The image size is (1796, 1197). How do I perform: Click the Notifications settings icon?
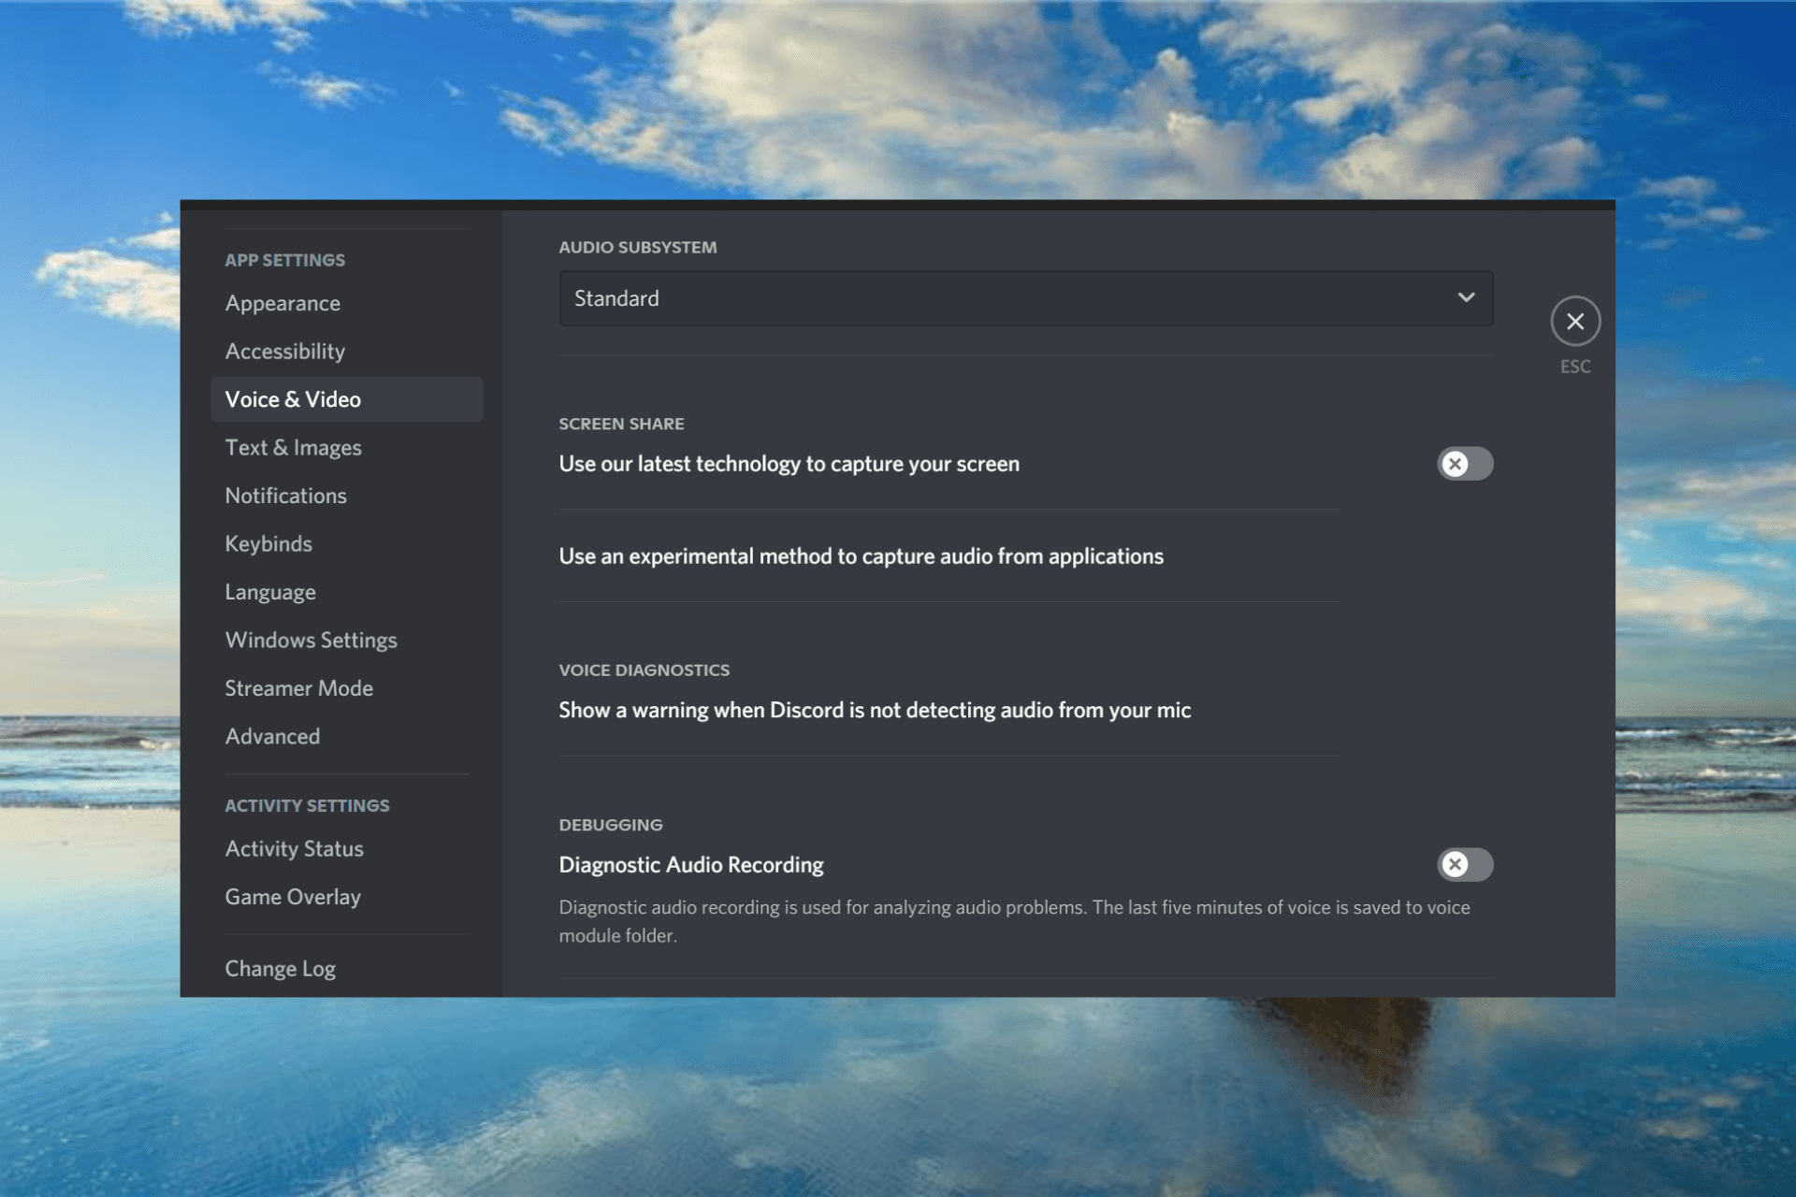point(286,496)
